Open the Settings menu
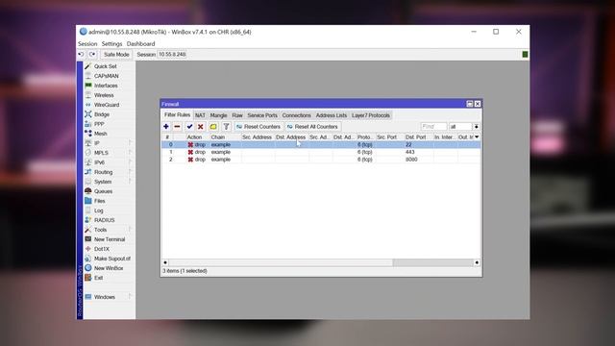The height and width of the screenshot is (346, 615). (x=111, y=44)
